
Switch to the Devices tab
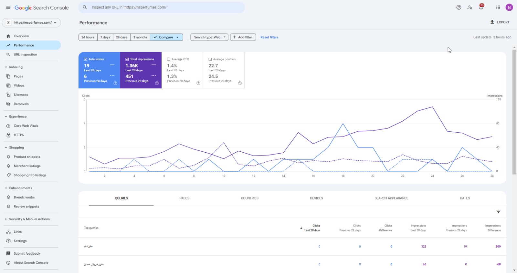[x=316, y=198]
